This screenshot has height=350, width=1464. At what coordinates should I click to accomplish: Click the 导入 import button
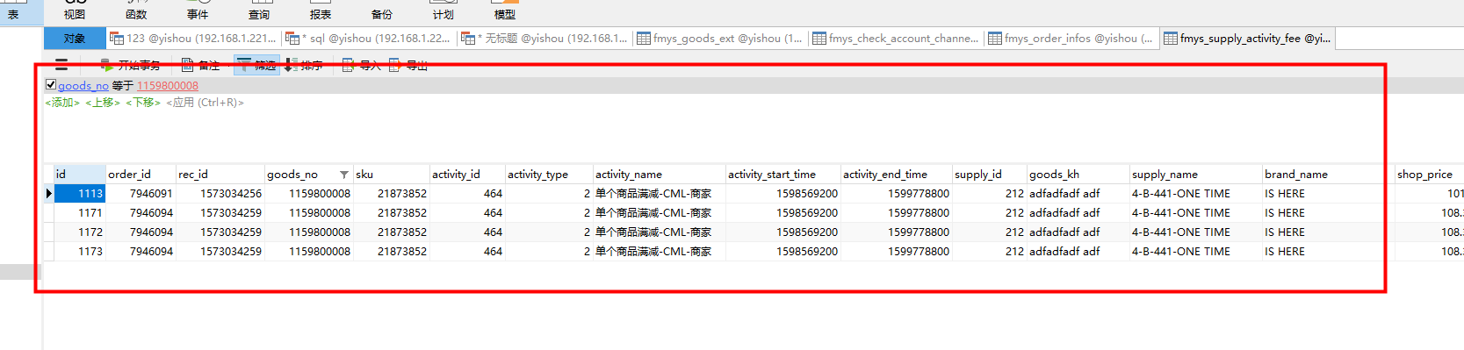click(x=362, y=65)
